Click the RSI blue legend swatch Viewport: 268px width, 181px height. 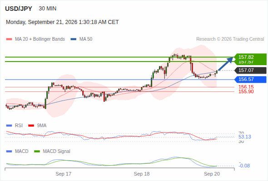9,126
